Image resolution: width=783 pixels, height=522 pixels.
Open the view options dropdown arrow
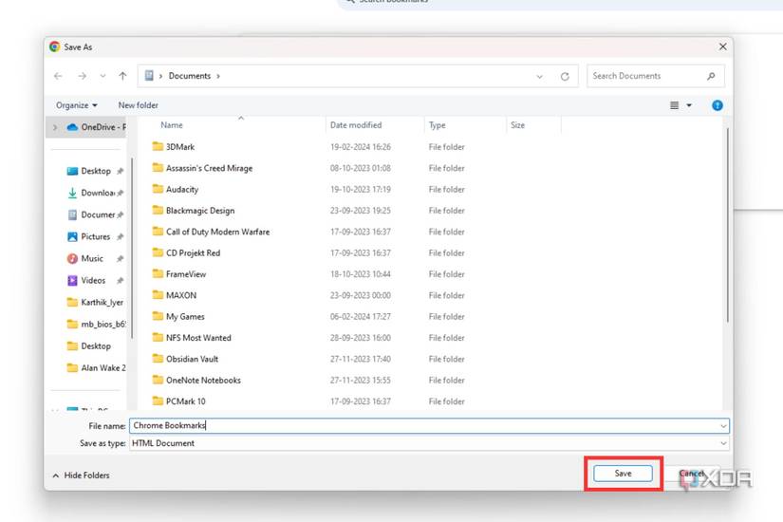689,105
